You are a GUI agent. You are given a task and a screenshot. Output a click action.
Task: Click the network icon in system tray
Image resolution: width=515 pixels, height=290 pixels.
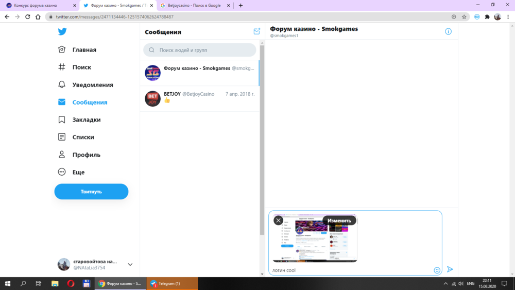pos(454,283)
